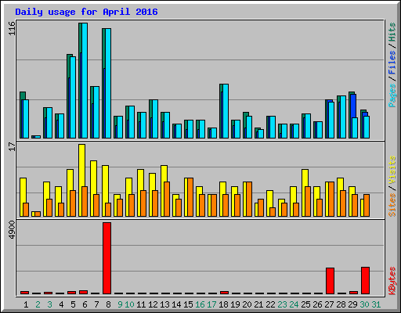Click day 20 on the x-axis
Viewport: 401px width, 313px height.
tap(247, 304)
